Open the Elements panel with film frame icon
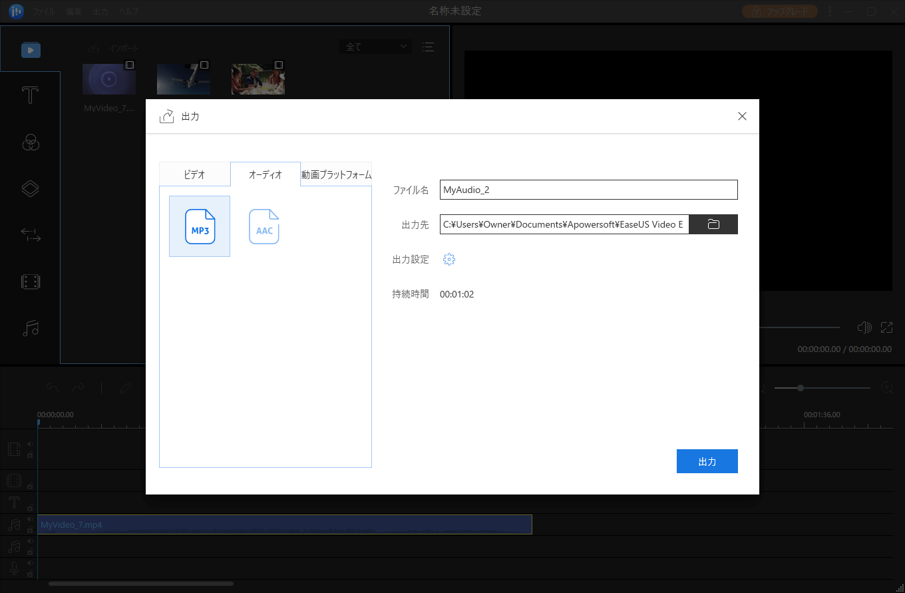 pos(31,282)
